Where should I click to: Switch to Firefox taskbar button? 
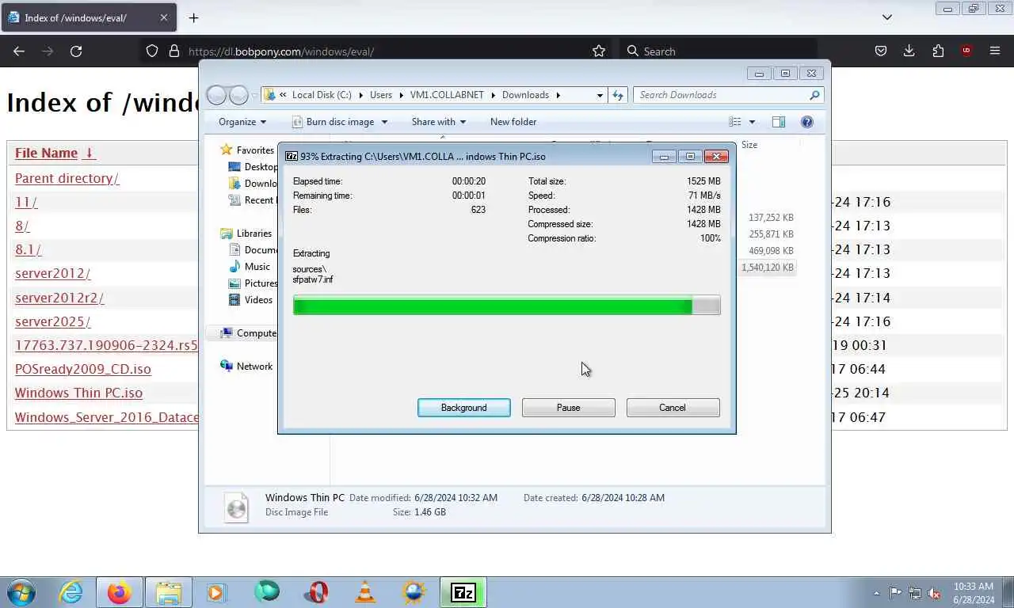pyautogui.click(x=120, y=592)
